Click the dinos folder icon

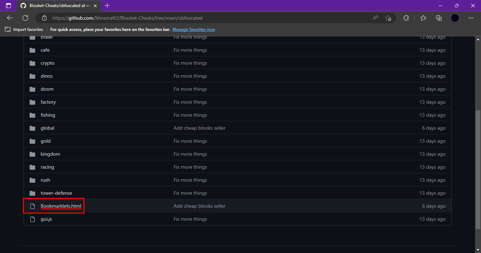click(32, 76)
